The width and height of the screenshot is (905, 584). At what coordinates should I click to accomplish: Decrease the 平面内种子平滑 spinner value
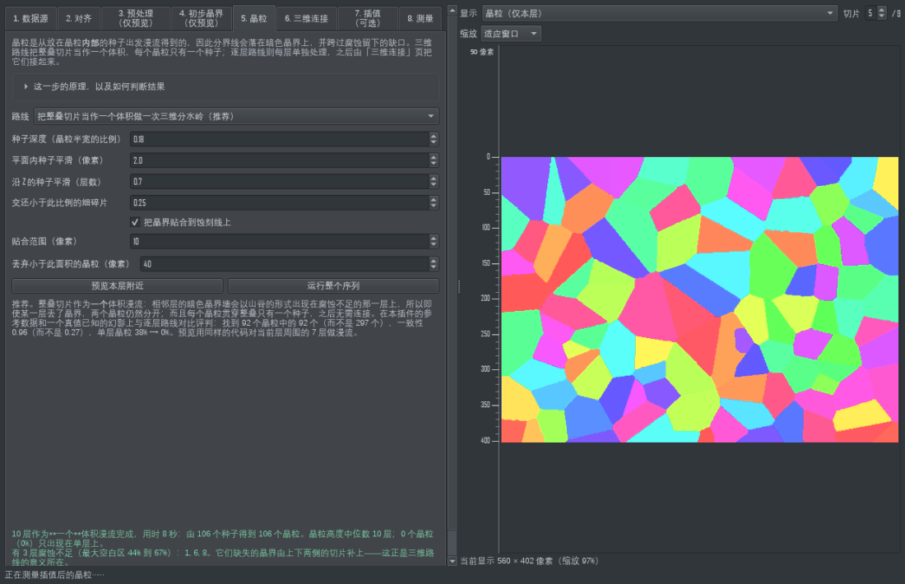click(434, 164)
